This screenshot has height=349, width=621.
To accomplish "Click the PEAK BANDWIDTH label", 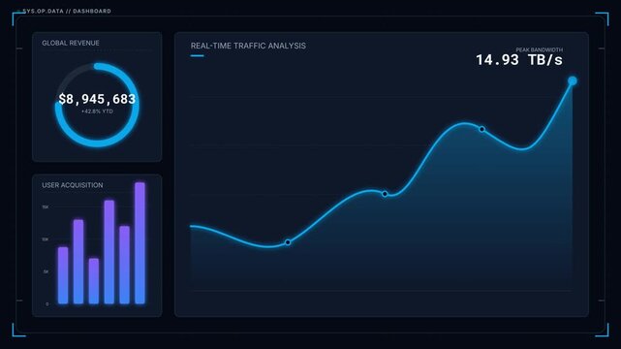I will tap(539, 49).
